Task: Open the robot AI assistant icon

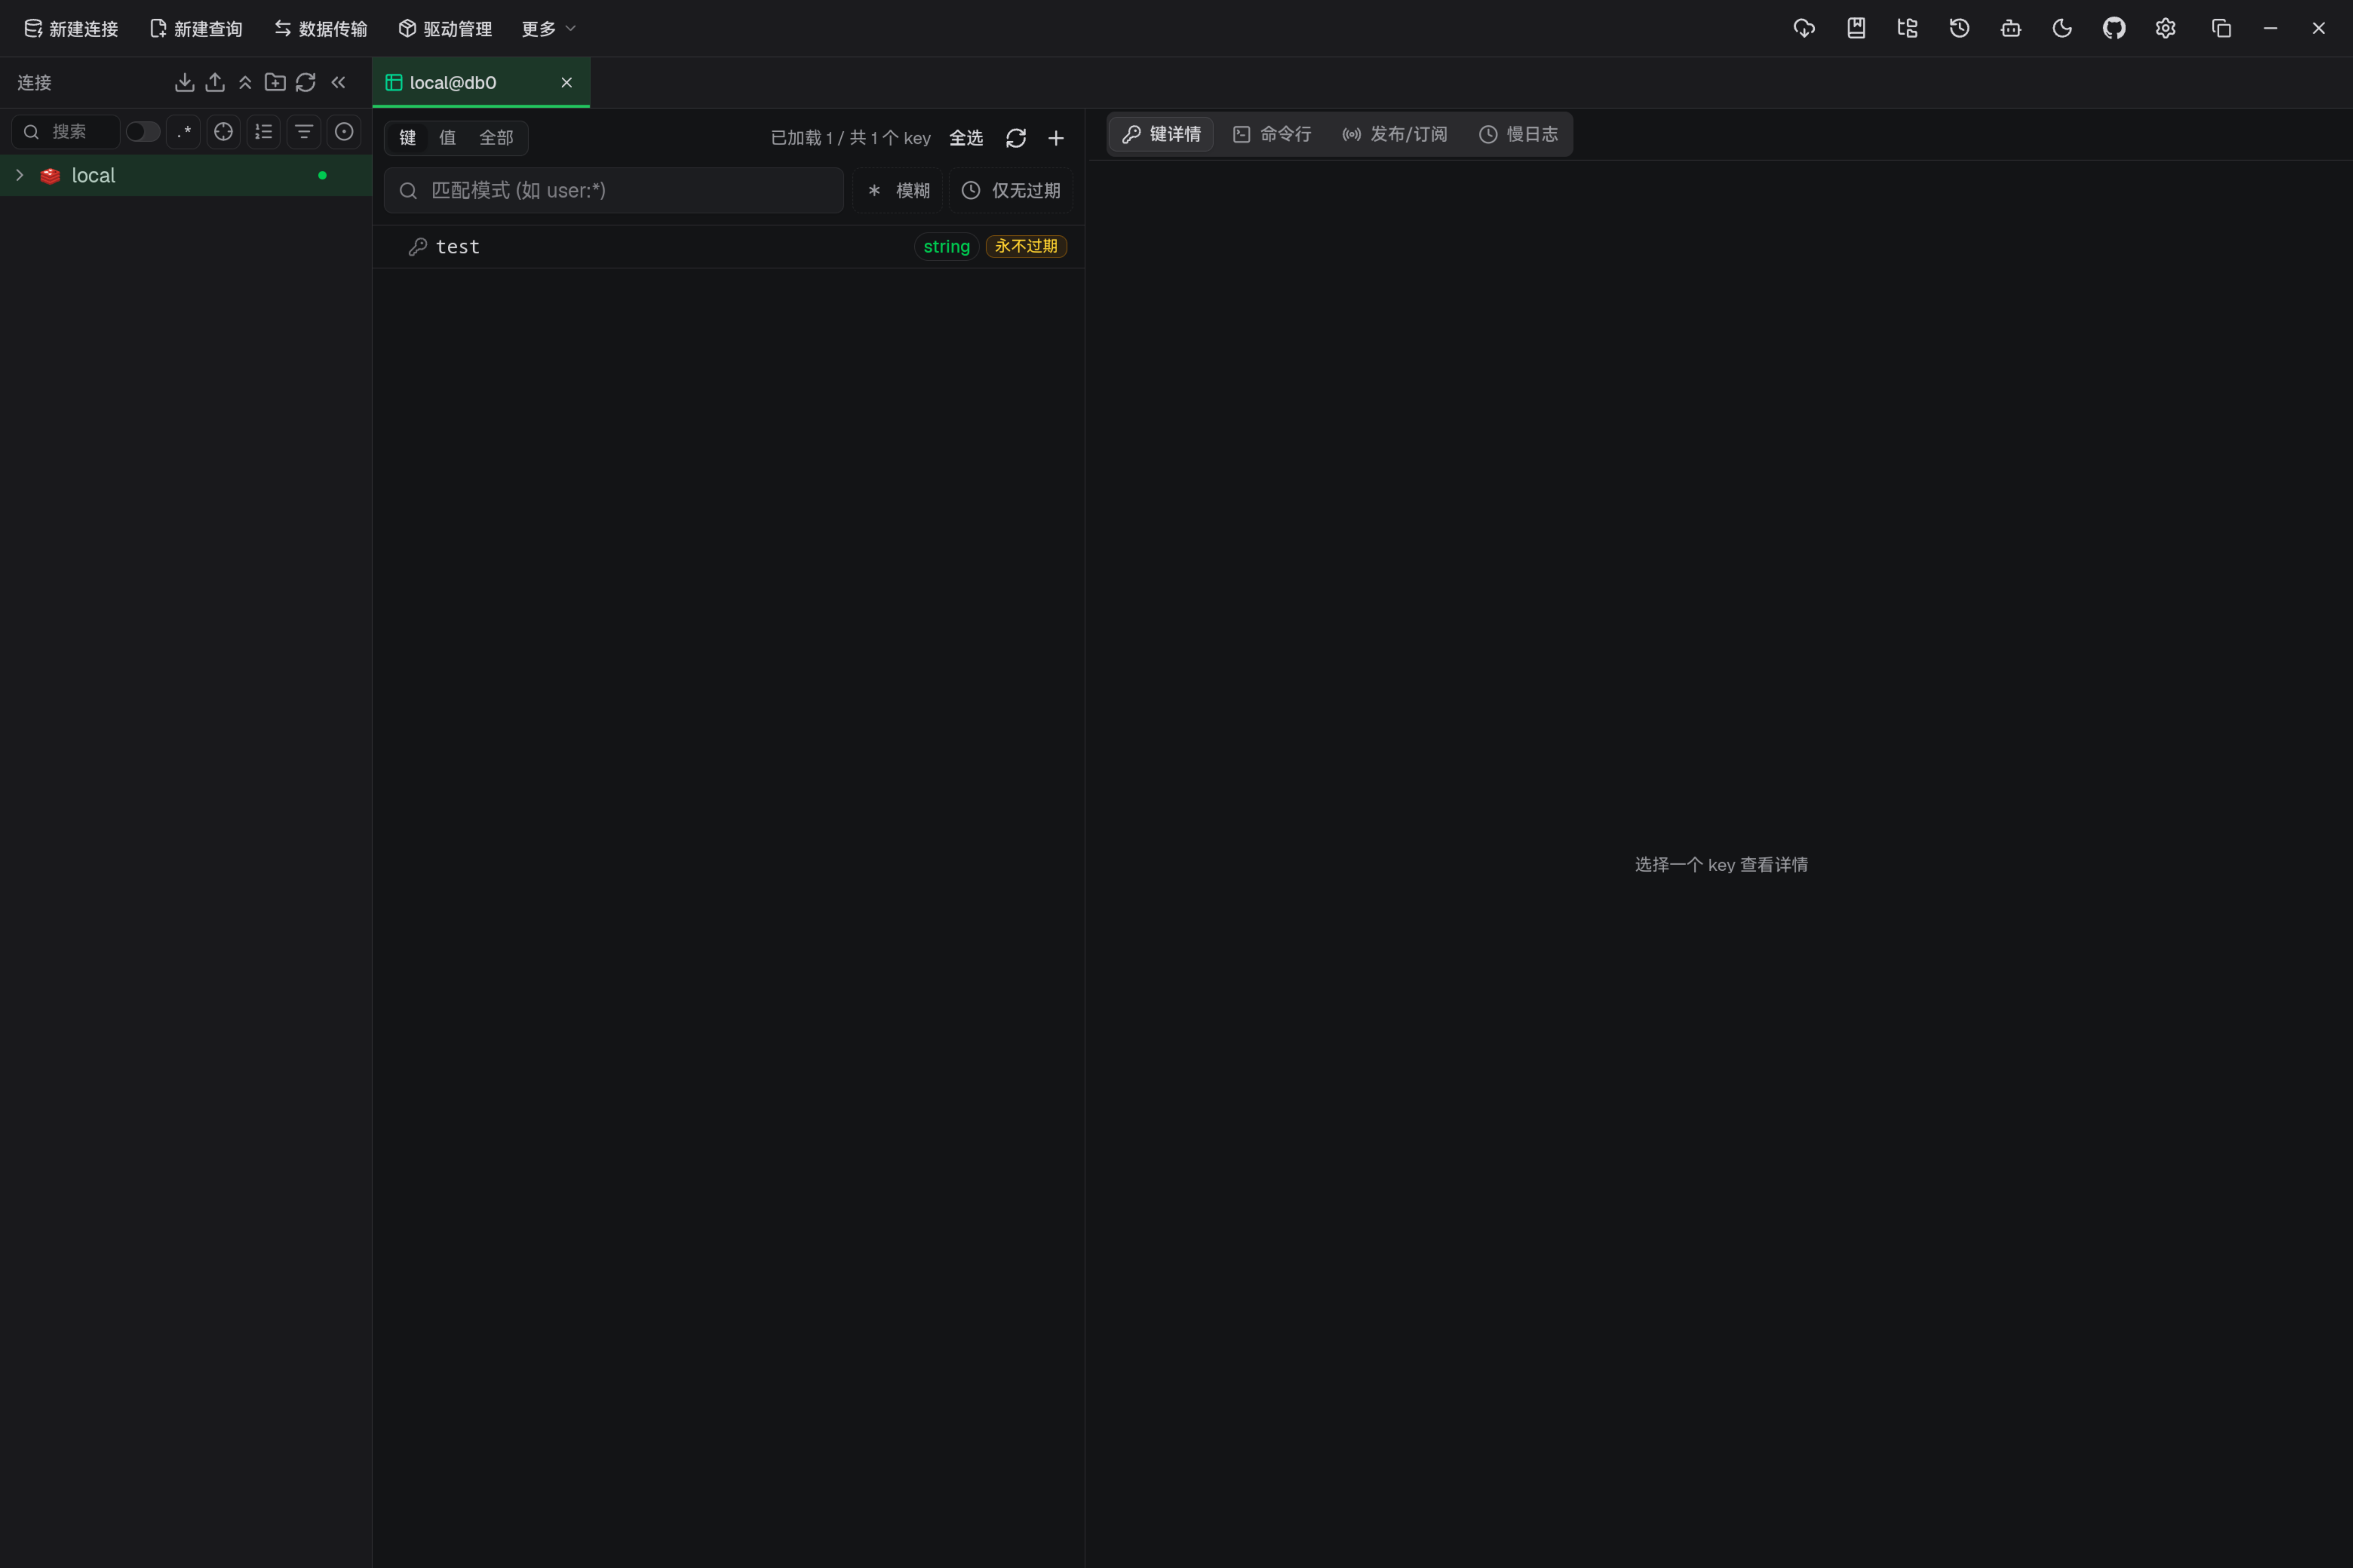Action: pyautogui.click(x=2011, y=28)
